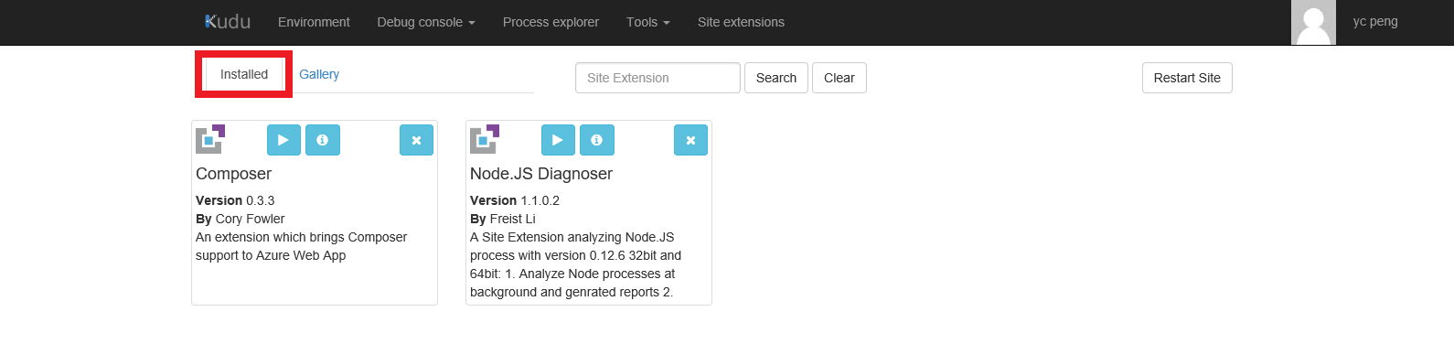Open Site extensions in navbar
The height and width of the screenshot is (344, 1454).
point(741,22)
